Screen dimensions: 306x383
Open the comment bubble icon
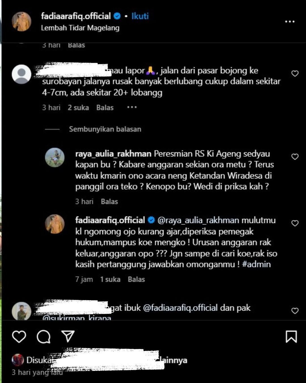click(44, 337)
